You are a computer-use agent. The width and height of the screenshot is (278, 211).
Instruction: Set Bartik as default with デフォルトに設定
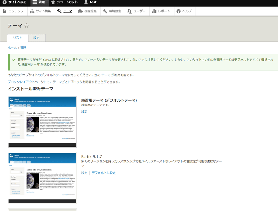pyautogui.click(x=104, y=173)
